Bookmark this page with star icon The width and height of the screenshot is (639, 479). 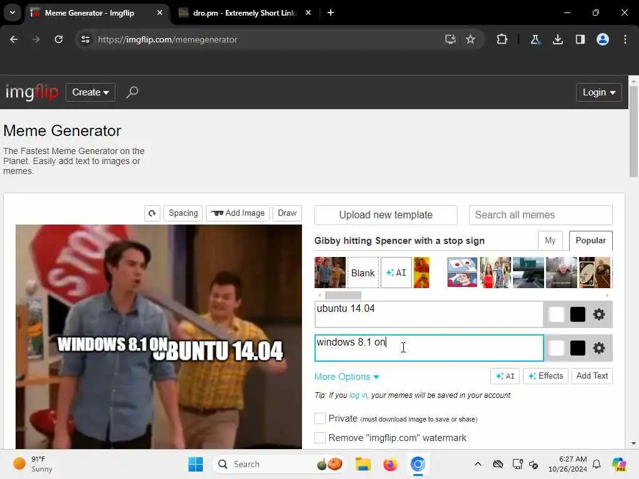pyautogui.click(x=471, y=39)
